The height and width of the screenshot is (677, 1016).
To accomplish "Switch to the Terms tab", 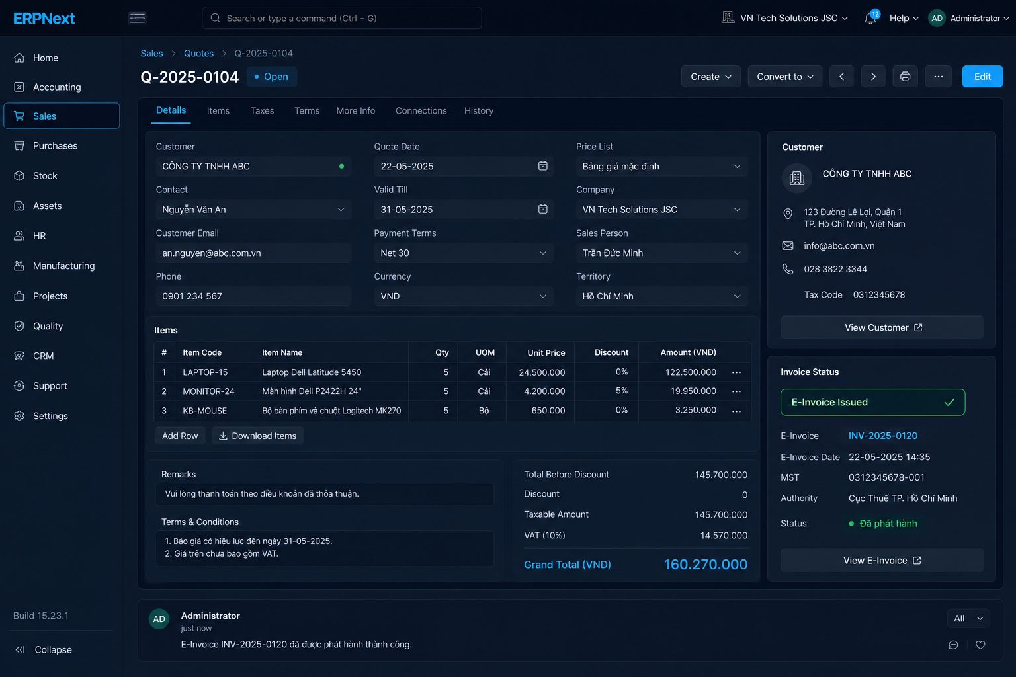I will pyautogui.click(x=307, y=110).
